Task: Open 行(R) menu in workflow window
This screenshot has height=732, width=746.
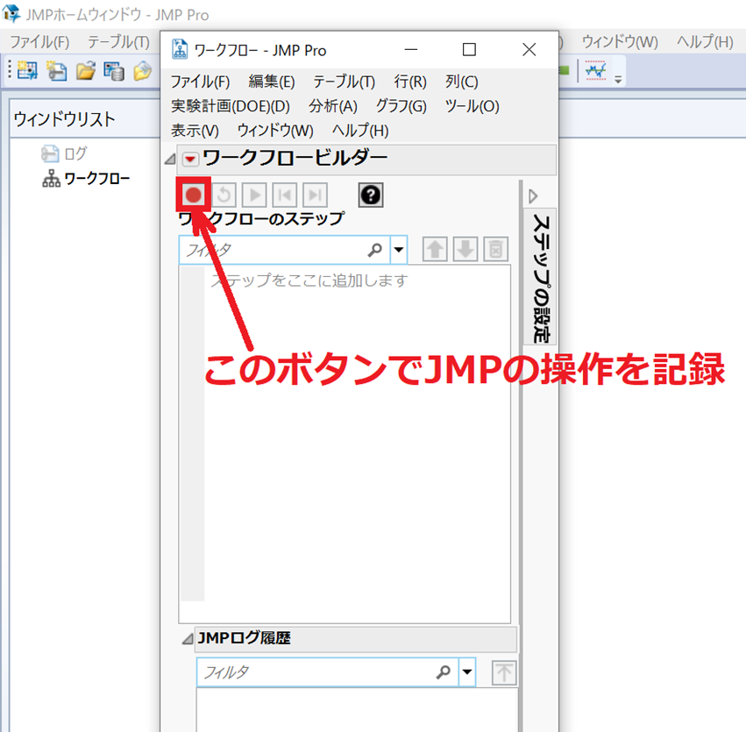Action: tap(410, 82)
